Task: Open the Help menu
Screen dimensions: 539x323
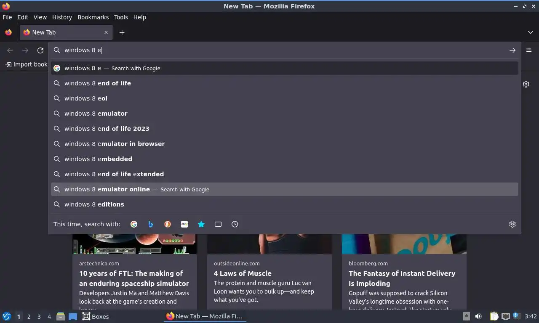Action: point(140,17)
